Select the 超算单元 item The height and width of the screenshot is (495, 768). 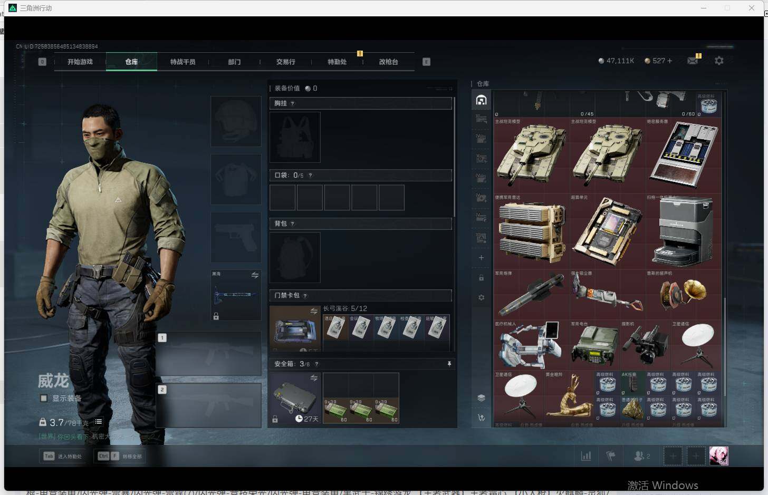(608, 231)
